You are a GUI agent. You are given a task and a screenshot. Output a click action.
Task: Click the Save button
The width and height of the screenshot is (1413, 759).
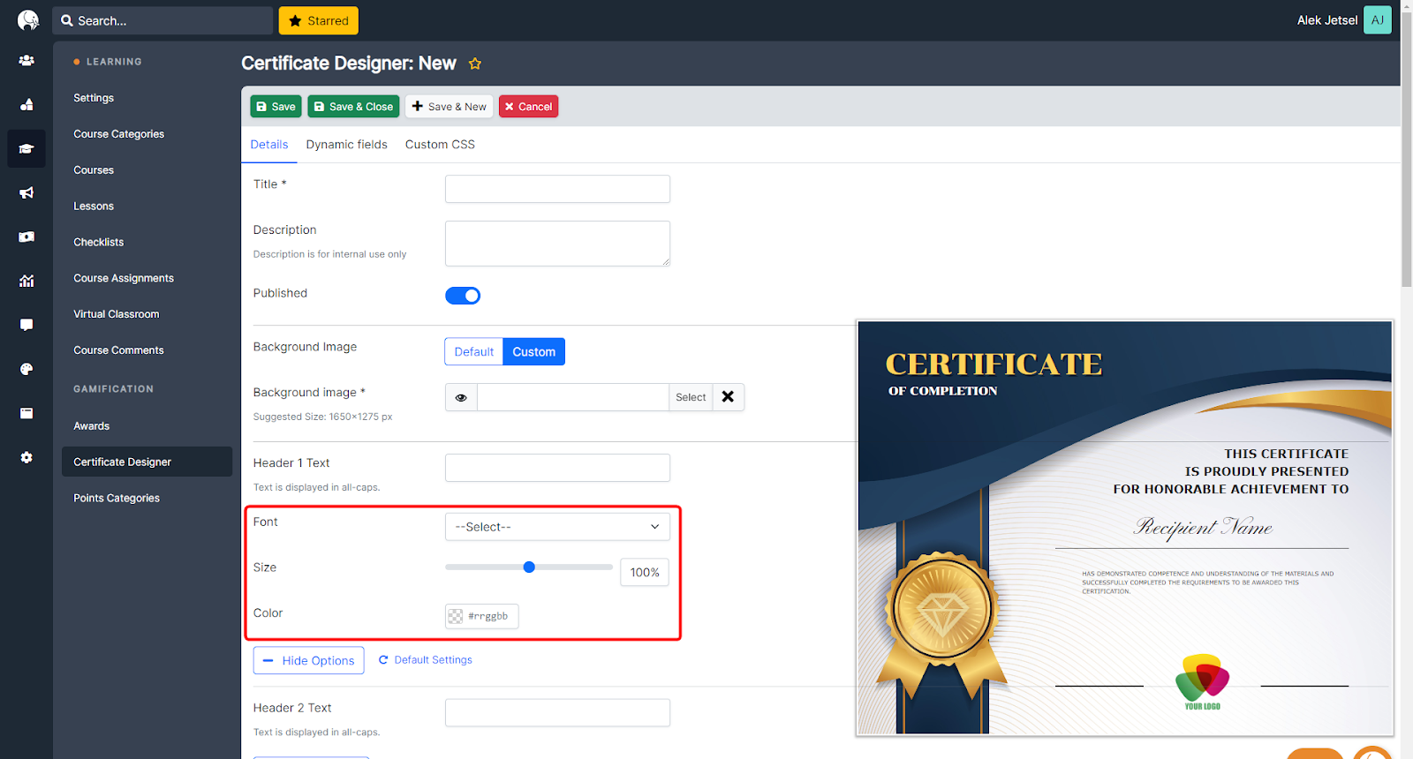pos(276,107)
